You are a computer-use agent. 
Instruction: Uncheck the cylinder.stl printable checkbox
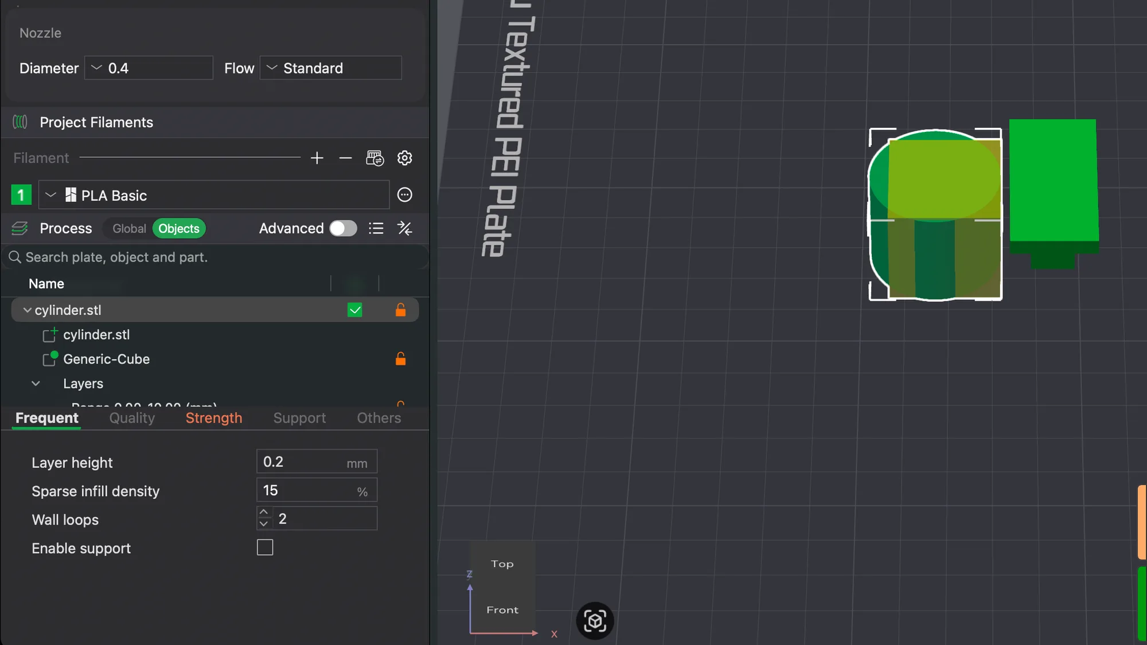coord(355,310)
